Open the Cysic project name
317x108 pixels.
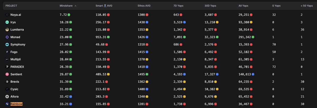click(x=14, y=89)
